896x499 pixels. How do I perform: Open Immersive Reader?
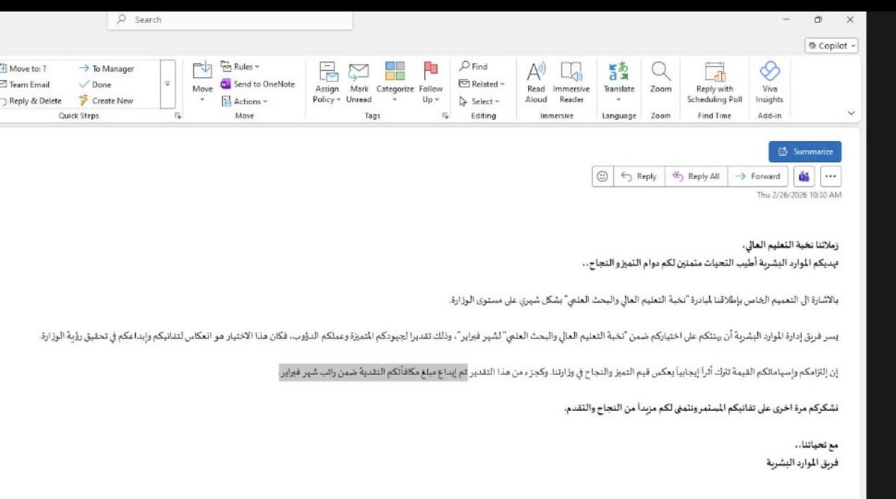(571, 82)
